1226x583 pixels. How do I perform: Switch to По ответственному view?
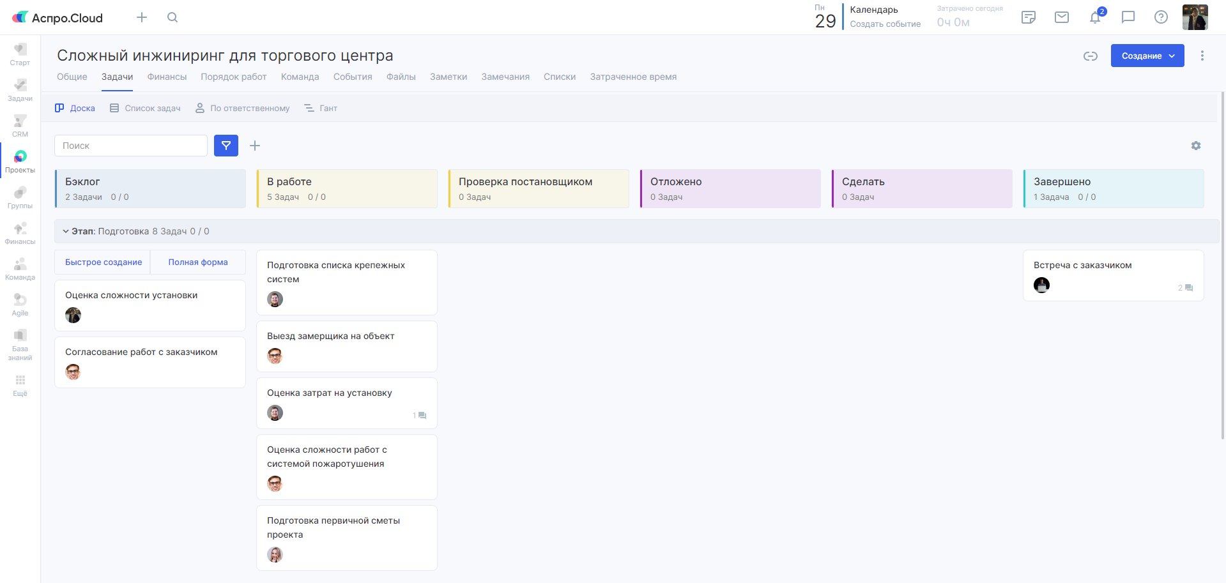tap(242, 109)
